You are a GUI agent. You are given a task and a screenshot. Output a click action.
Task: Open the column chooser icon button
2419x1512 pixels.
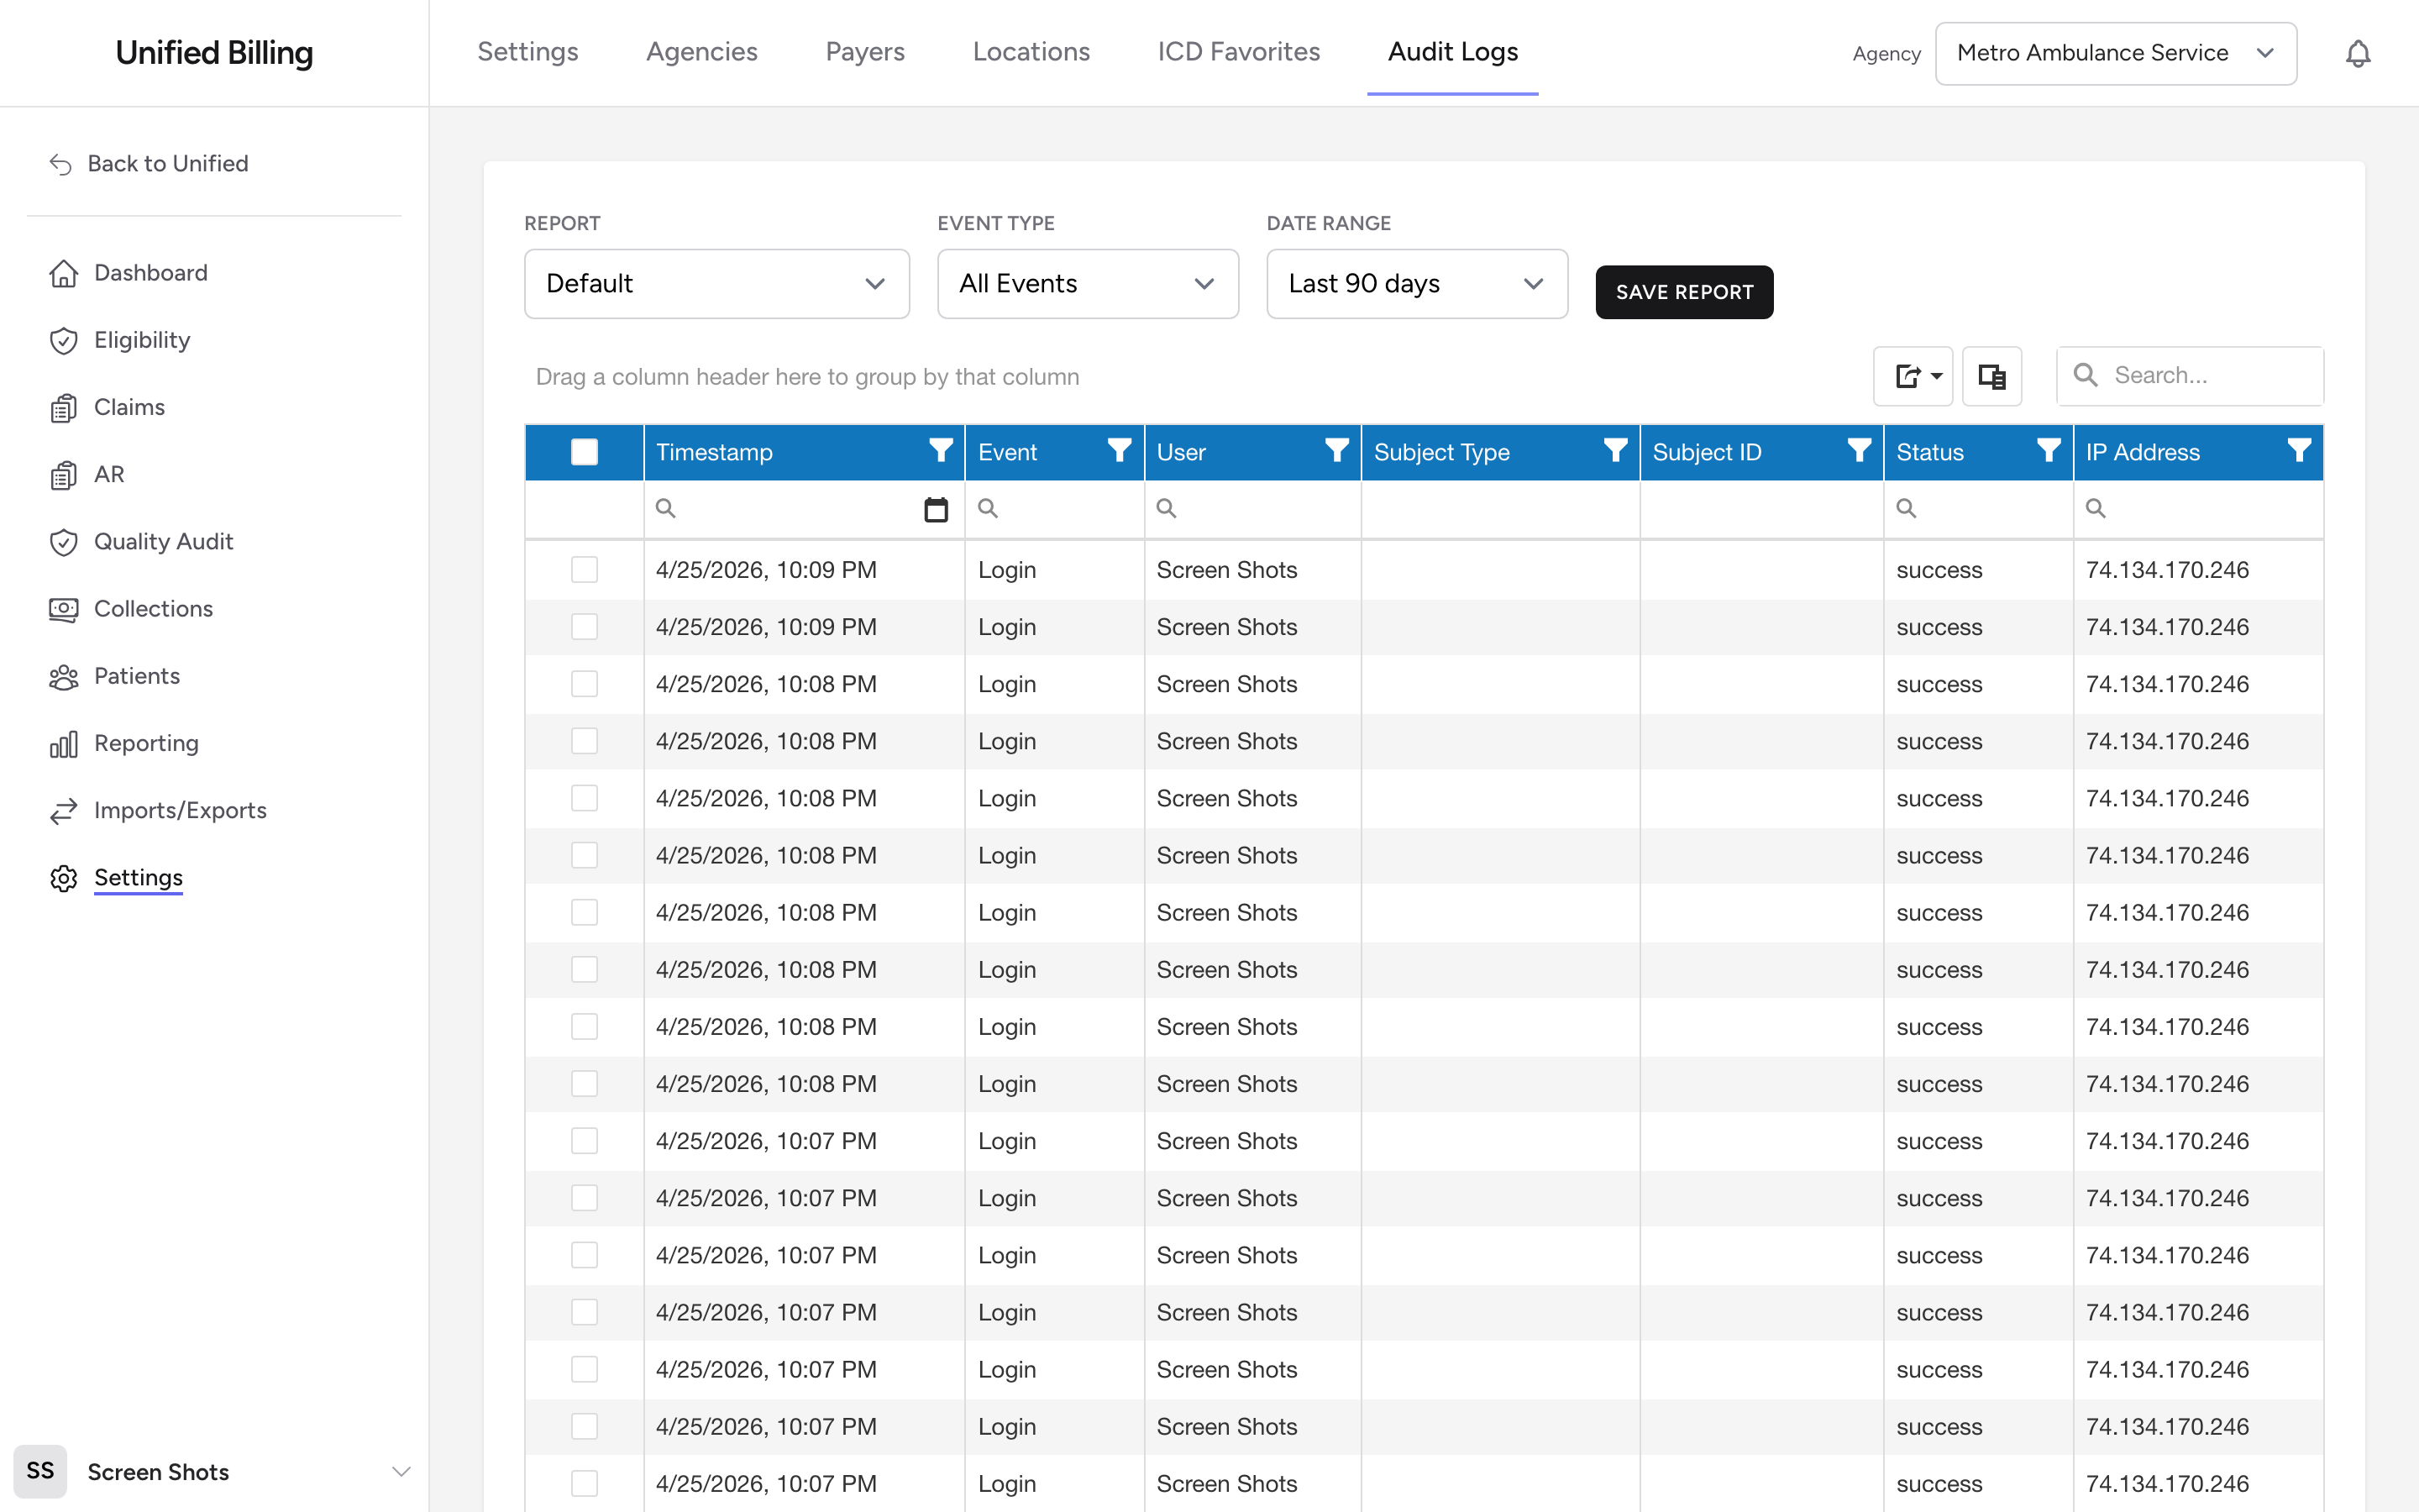click(1991, 376)
